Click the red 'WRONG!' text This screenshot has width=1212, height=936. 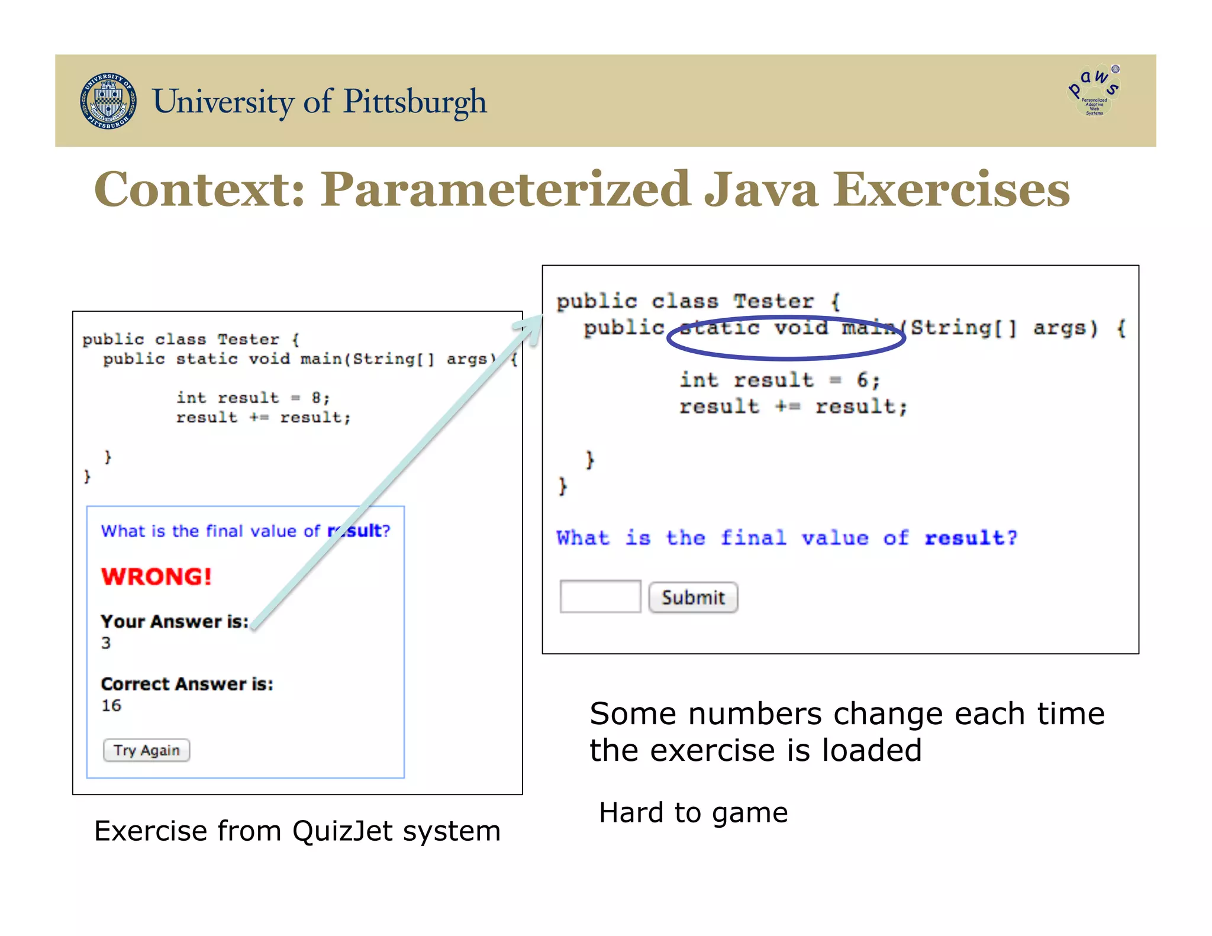click(156, 576)
